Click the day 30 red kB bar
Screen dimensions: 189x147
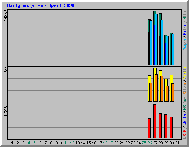coord(171,128)
